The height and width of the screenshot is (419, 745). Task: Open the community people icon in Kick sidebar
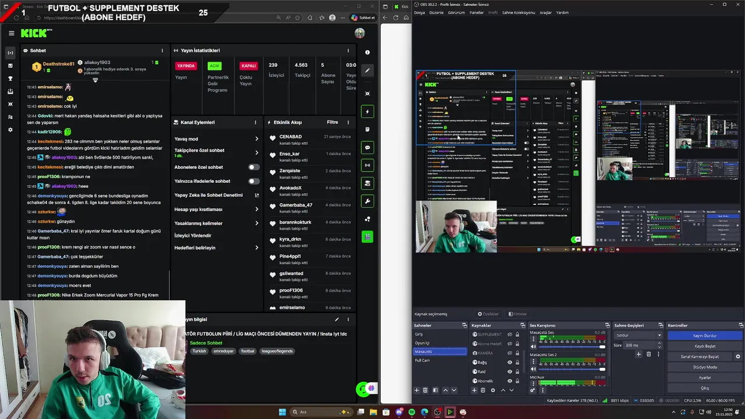pos(10,117)
